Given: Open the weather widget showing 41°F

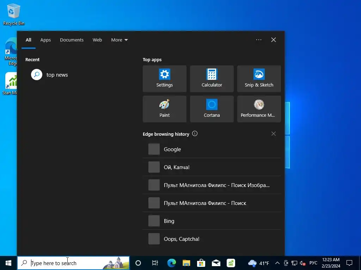Looking at the screenshot, I should pyautogui.click(x=258, y=263).
